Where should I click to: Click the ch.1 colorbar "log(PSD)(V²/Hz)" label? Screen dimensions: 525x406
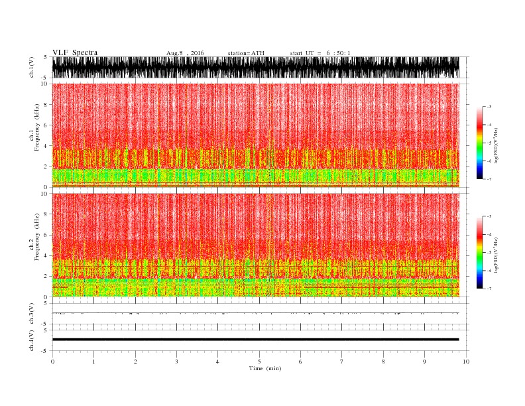pyautogui.click(x=496, y=145)
